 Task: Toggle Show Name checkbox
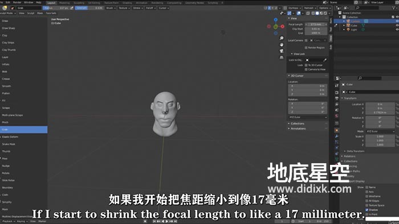[367, 187]
